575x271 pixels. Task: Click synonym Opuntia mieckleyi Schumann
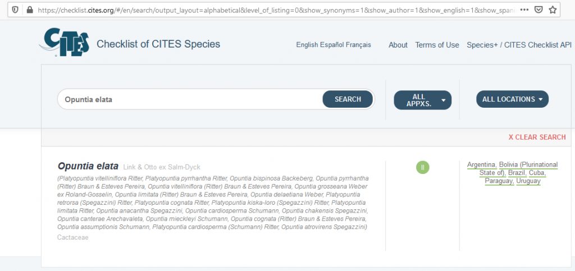pyautogui.click(x=187, y=219)
